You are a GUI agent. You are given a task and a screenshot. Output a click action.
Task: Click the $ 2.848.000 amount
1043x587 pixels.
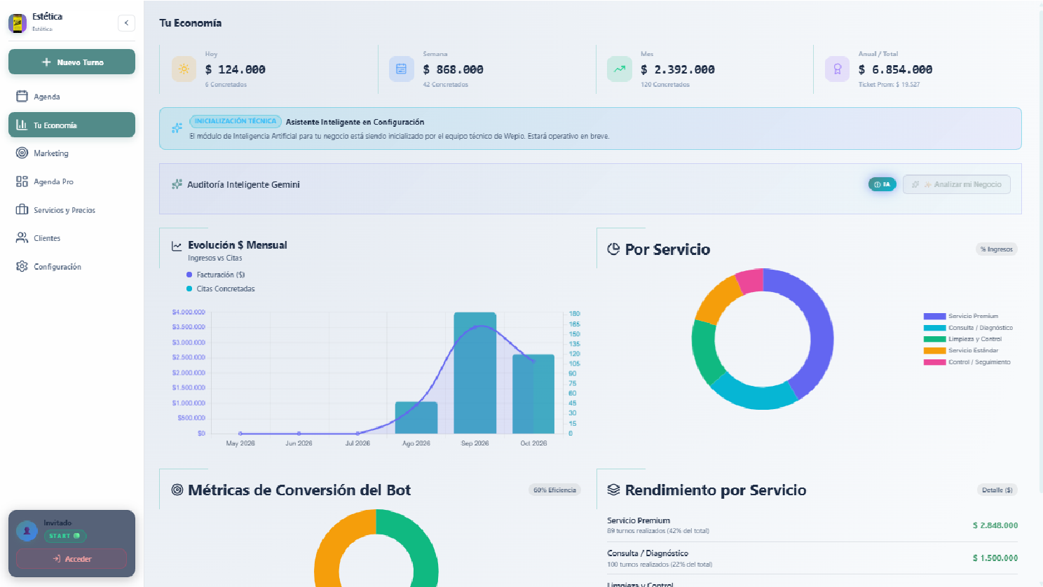coord(995,525)
